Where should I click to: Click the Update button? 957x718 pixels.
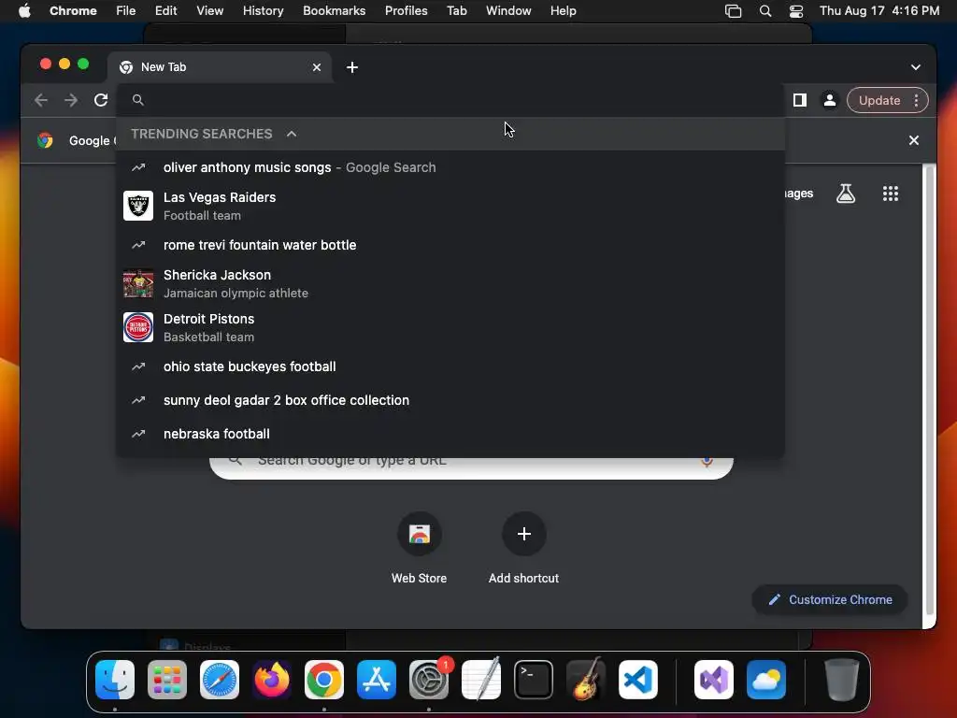pos(878,100)
